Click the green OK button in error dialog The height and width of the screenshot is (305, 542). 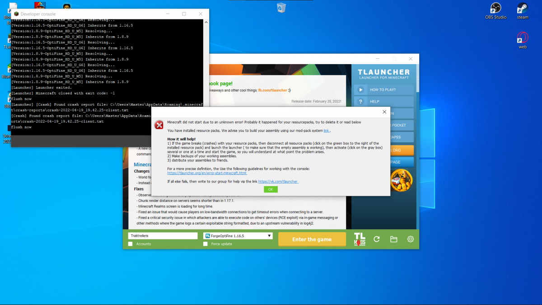(x=271, y=189)
